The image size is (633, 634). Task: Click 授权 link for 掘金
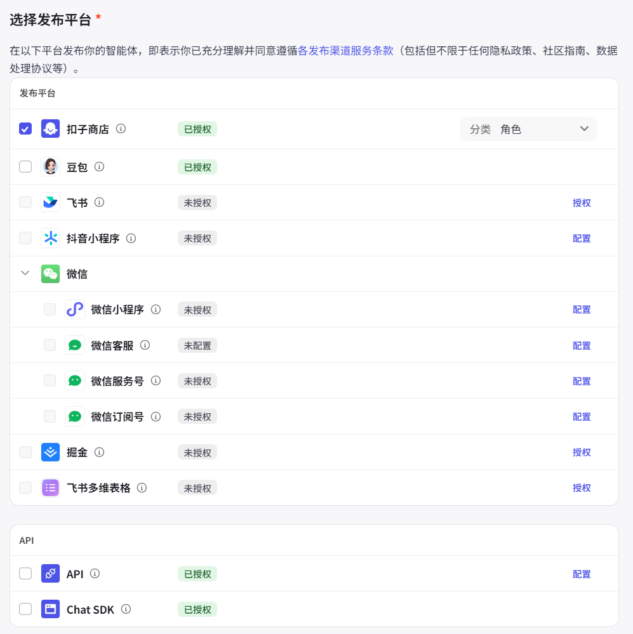pos(582,452)
